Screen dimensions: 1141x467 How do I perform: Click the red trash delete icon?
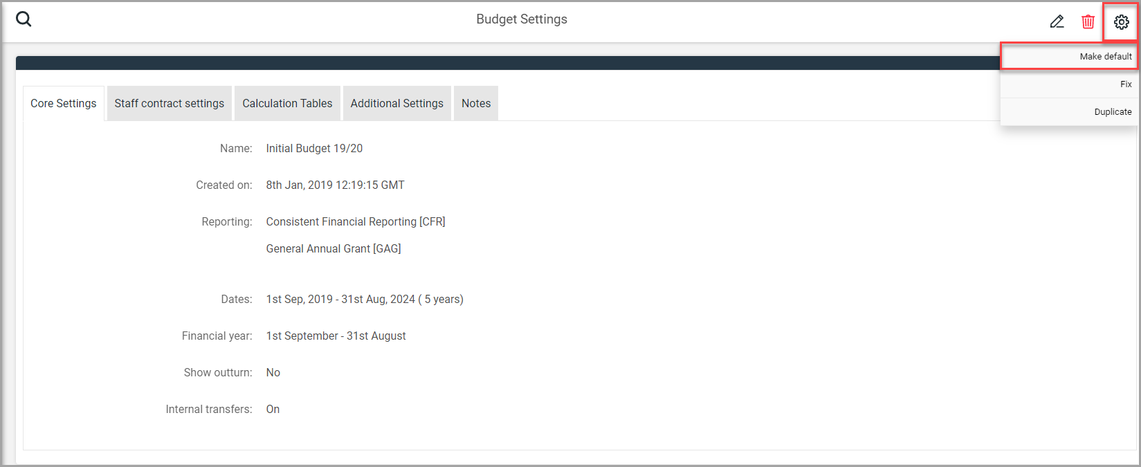(x=1088, y=22)
